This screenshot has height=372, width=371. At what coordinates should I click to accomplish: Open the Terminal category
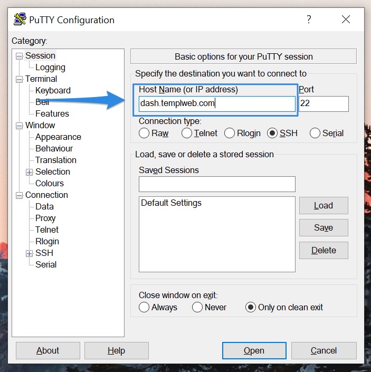point(41,79)
